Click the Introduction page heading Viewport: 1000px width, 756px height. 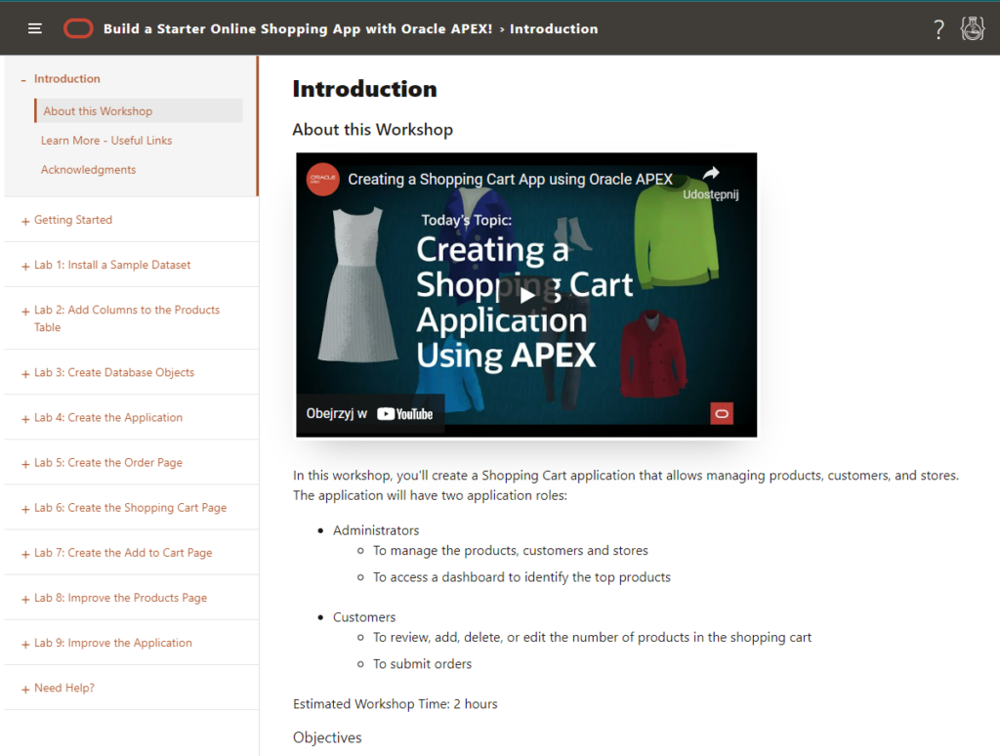click(x=365, y=89)
